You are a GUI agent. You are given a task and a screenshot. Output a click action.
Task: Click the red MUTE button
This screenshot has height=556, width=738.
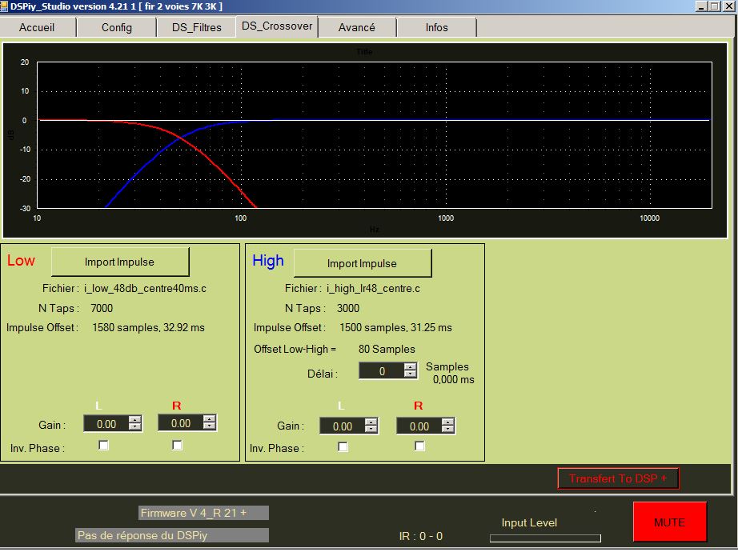[x=669, y=522]
